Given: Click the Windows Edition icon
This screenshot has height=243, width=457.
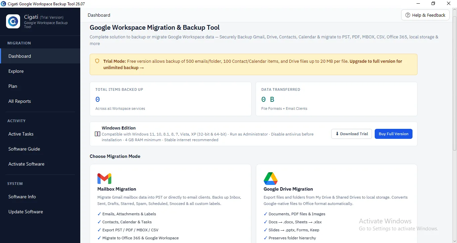Looking at the screenshot, I should point(98,134).
